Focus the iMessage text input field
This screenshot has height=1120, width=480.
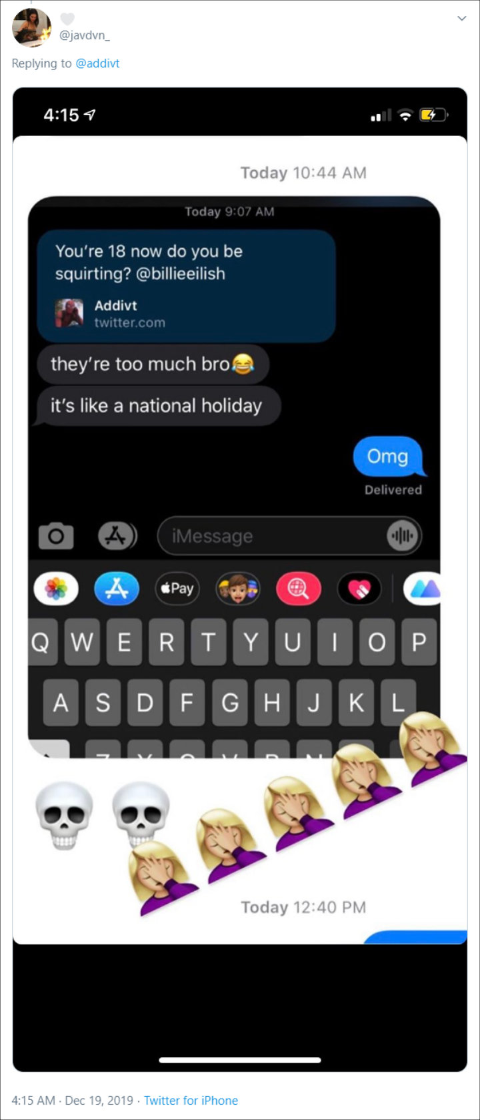point(289,536)
